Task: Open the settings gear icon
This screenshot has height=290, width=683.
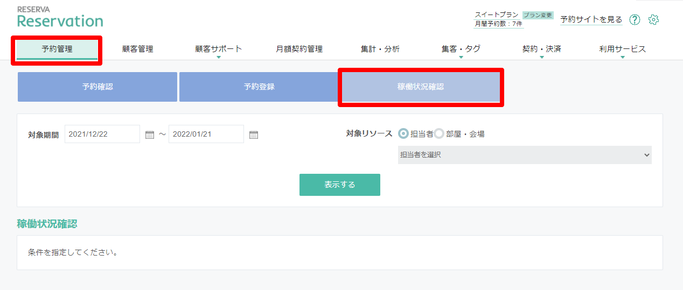Action: tap(653, 20)
